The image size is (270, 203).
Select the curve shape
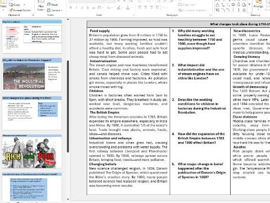pos(228,10)
